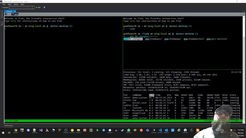
Task: Open Visual Studio Code from the taskbar
Action: 160,130
